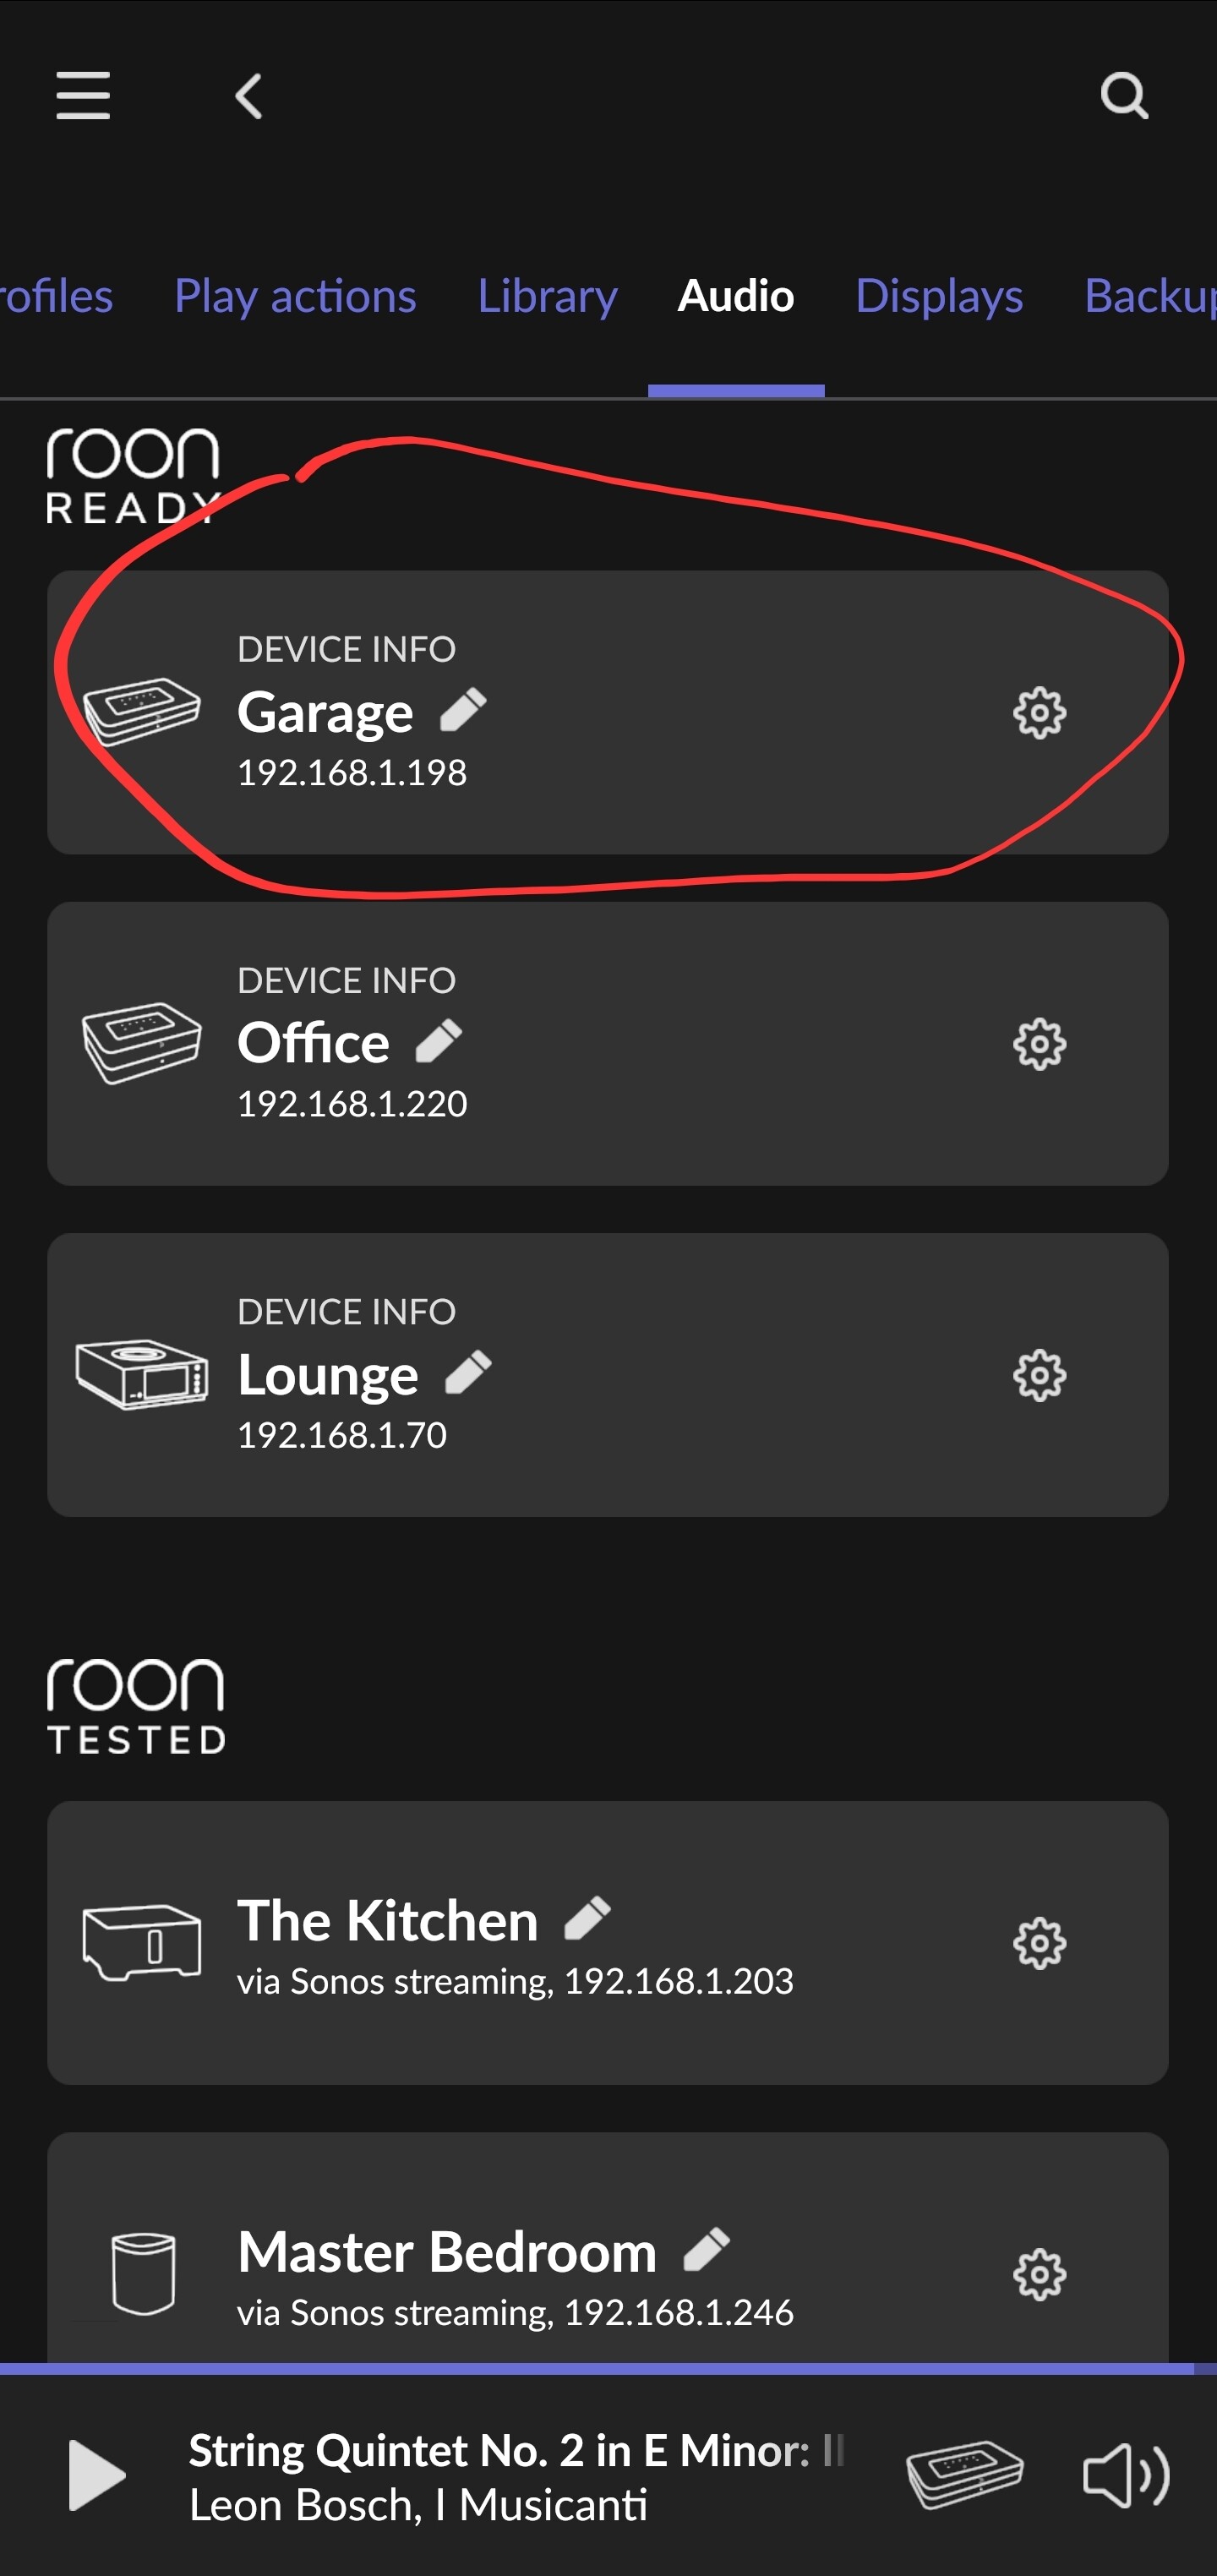Select zone picker icon in player bar
Image resolution: width=1217 pixels, height=2576 pixels.
pyautogui.click(x=964, y=2475)
